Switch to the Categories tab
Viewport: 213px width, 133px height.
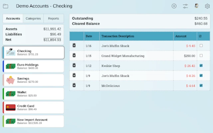coord(33,19)
